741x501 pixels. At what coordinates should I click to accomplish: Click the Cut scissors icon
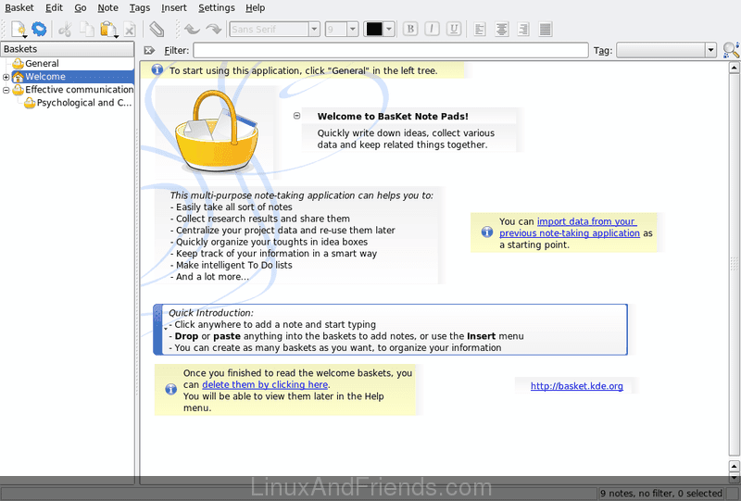coord(65,30)
